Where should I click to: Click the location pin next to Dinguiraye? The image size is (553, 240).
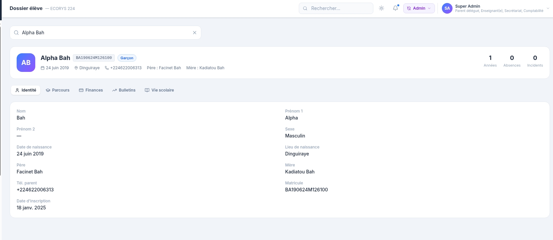[76, 68]
